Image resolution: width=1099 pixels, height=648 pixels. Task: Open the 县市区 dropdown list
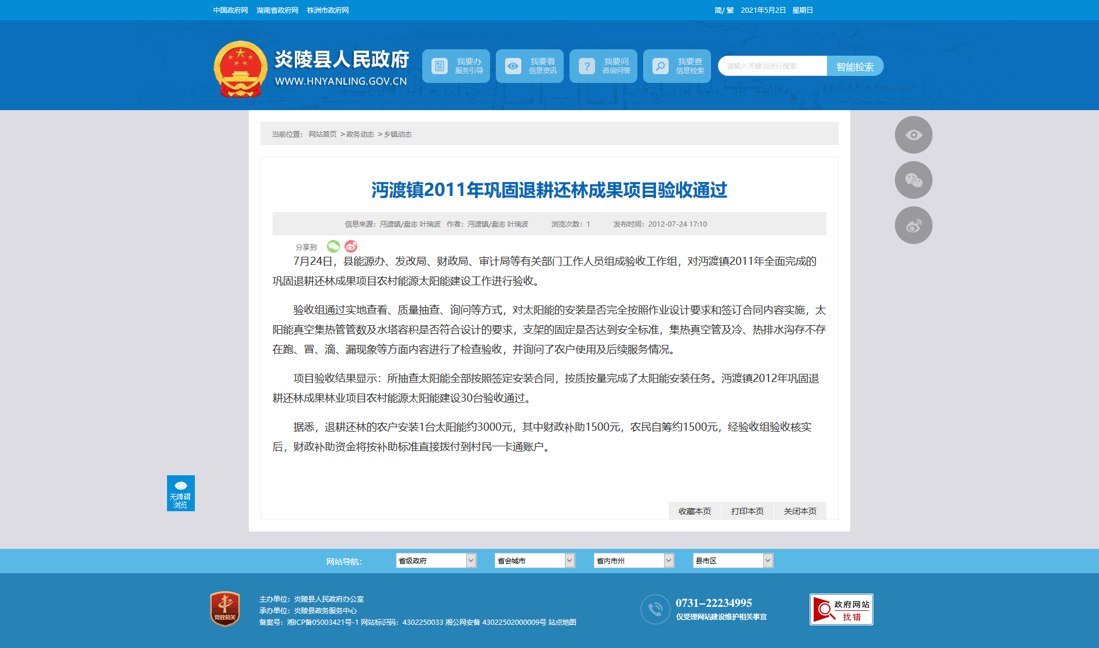(x=732, y=560)
